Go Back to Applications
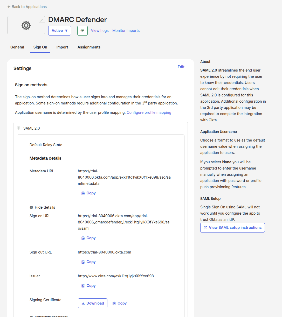 click(27, 7)
